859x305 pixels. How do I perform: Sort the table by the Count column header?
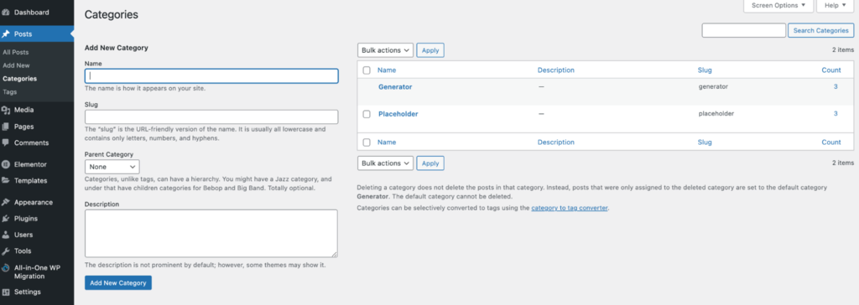(831, 70)
